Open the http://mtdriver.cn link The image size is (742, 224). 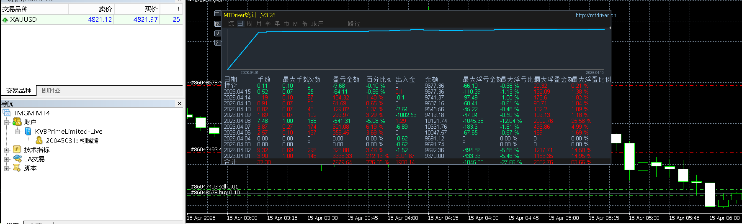click(596, 15)
